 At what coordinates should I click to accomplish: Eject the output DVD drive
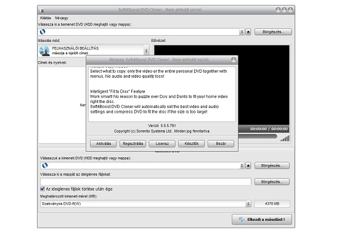point(248,166)
